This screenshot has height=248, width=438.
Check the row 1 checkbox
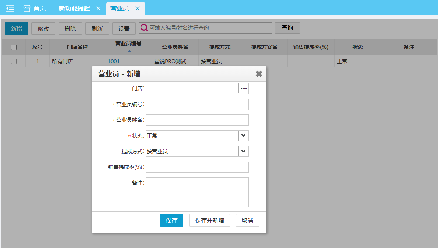pos(14,62)
